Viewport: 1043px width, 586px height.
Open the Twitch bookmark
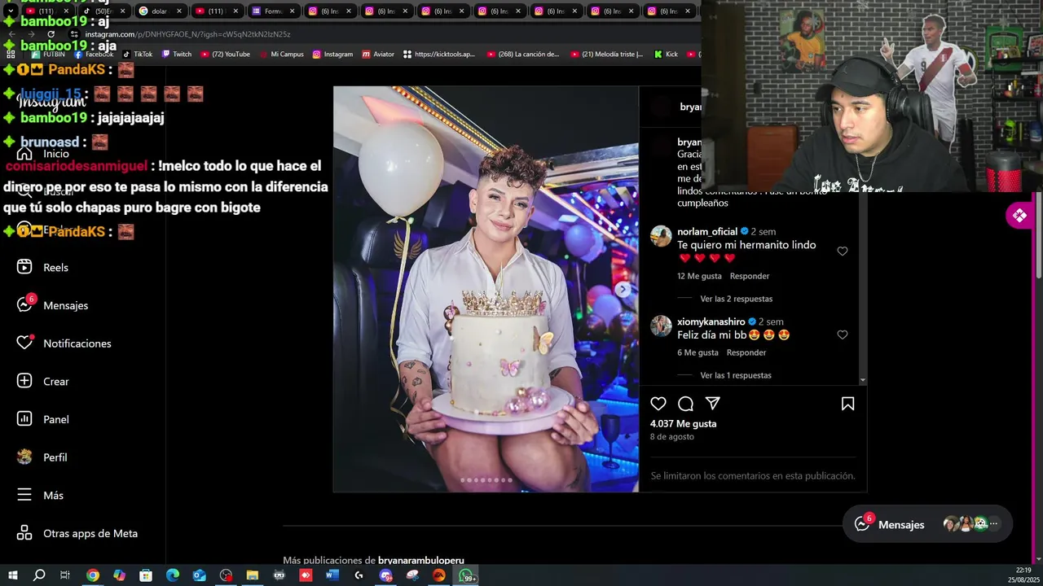coord(177,55)
